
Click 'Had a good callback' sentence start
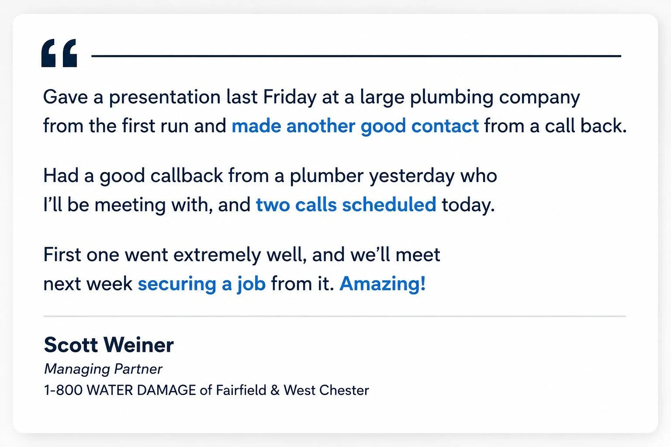pyautogui.click(x=133, y=176)
